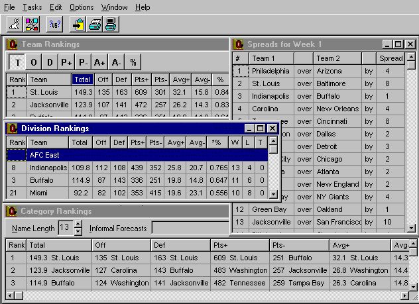Image resolution: width=419 pixels, height=304 pixels.
Task: Click New Orleans in Spreads Team 2 column
Action: tap(337, 109)
